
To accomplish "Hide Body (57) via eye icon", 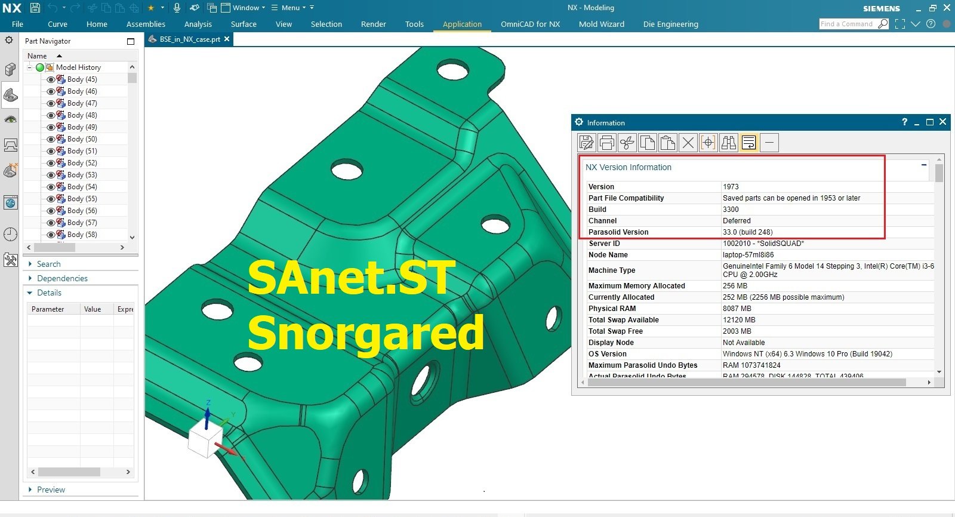I will (x=51, y=223).
